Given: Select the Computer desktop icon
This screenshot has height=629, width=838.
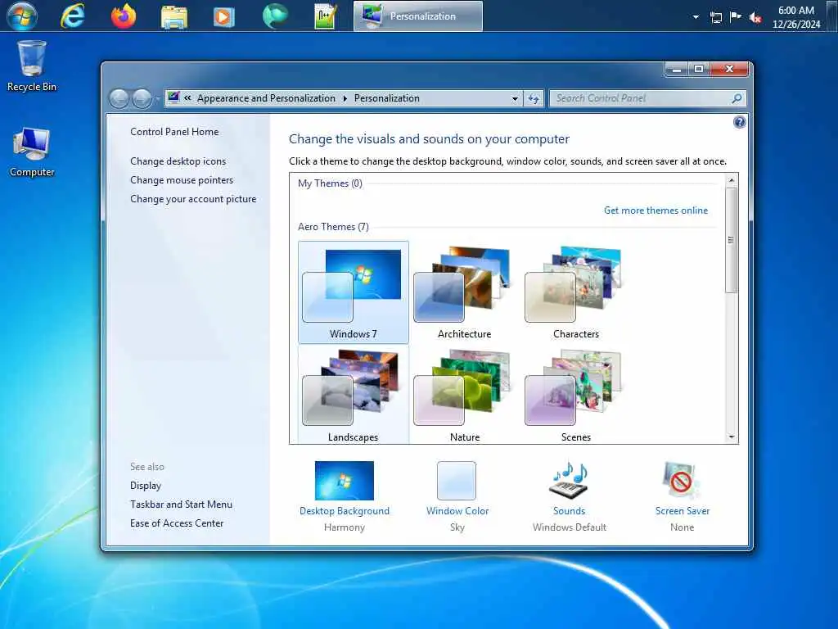Looking at the screenshot, I should point(32,152).
